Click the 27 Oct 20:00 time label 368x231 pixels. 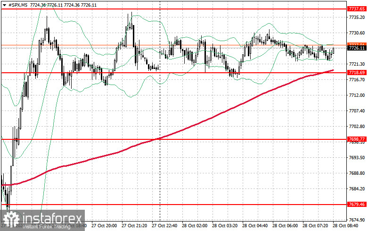[104, 226]
